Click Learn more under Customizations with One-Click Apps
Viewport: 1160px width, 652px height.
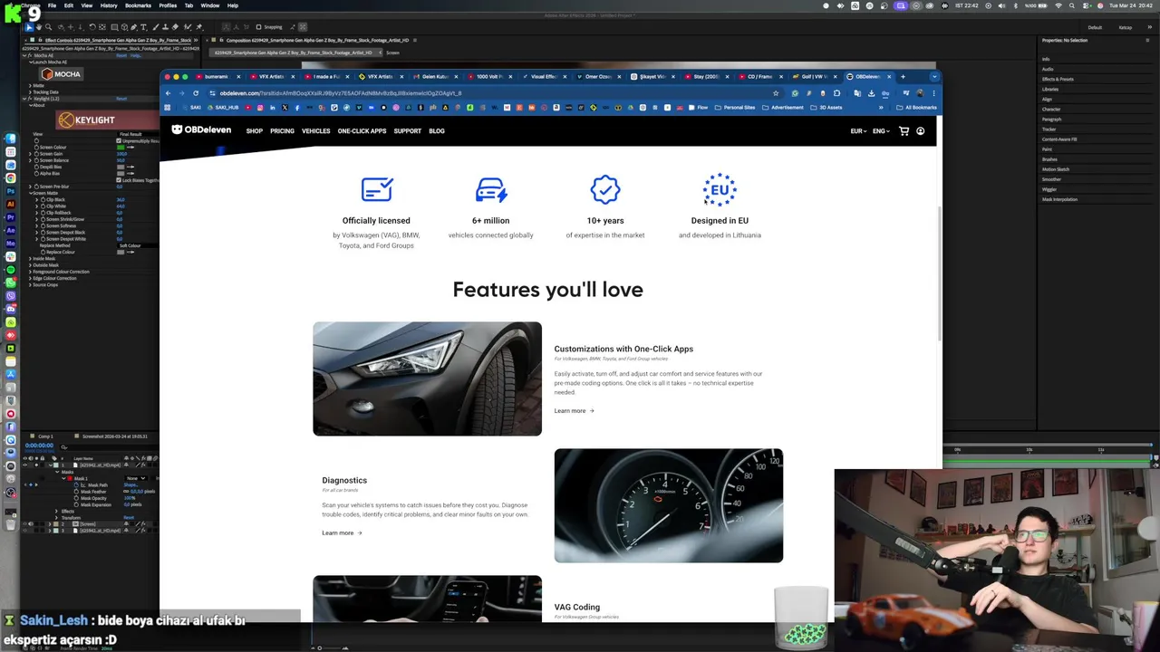pos(574,411)
